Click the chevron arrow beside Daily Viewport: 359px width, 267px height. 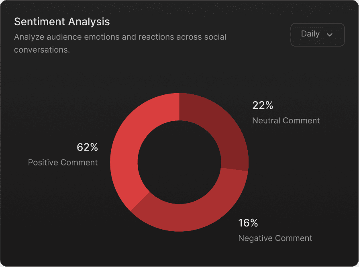pos(329,35)
